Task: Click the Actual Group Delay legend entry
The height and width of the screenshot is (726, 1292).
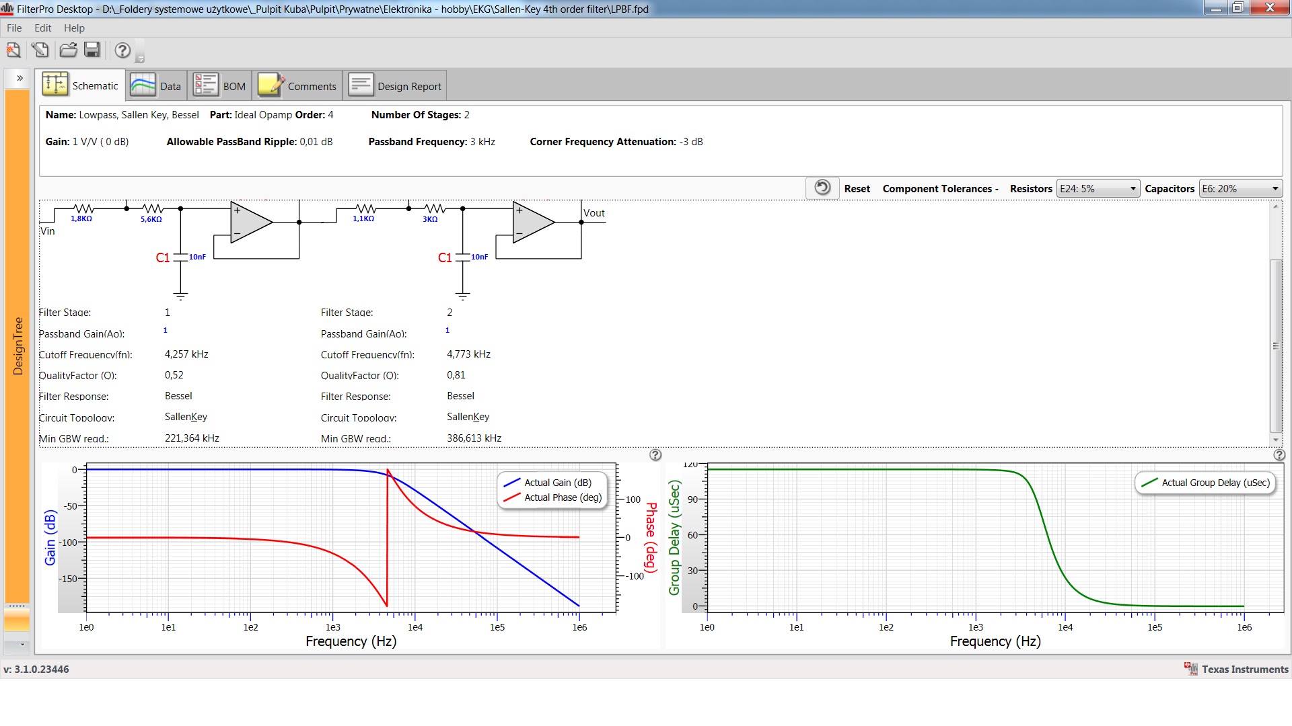Action: [x=1205, y=483]
